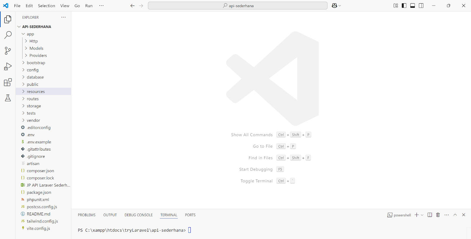Click the api-sederhana command center search box

238,6
